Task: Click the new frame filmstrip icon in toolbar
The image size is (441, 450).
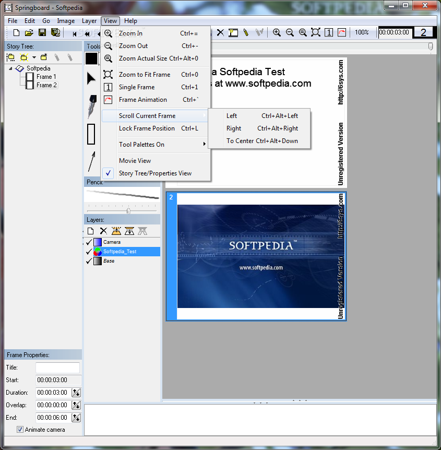Action: click(233, 33)
